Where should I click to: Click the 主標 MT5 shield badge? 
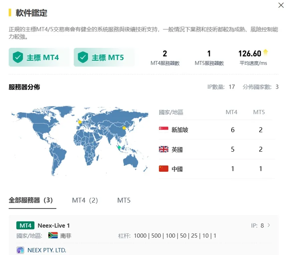tap(104, 57)
